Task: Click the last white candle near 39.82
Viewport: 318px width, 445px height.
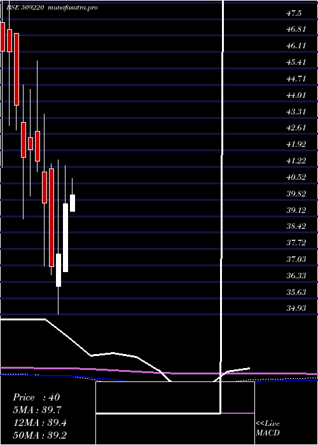Action: 73,203
